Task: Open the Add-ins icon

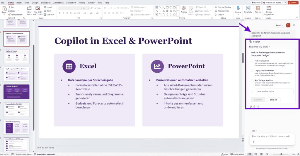Action: (258, 8)
